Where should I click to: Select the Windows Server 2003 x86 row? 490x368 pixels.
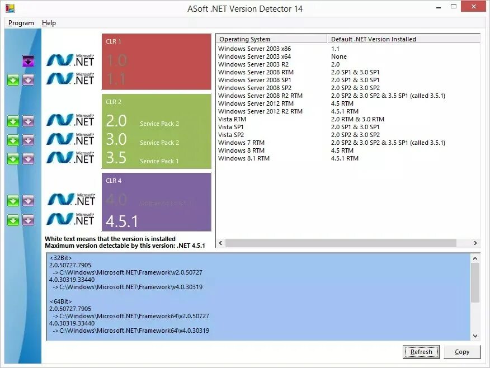coord(348,49)
